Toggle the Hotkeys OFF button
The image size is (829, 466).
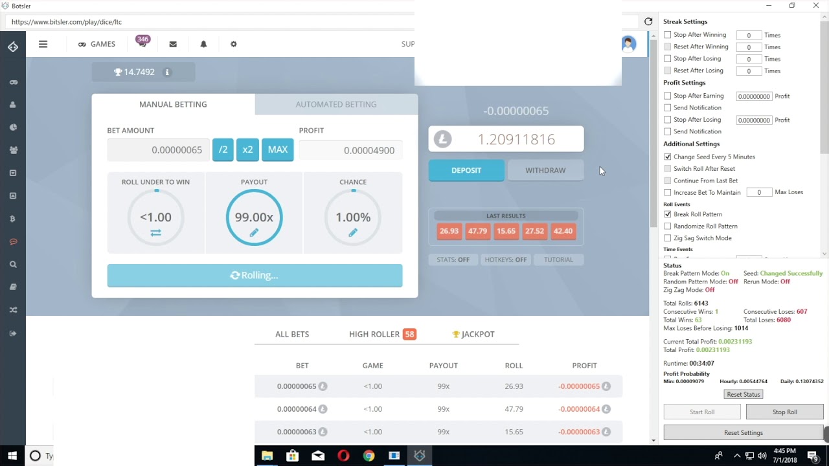click(x=506, y=260)
